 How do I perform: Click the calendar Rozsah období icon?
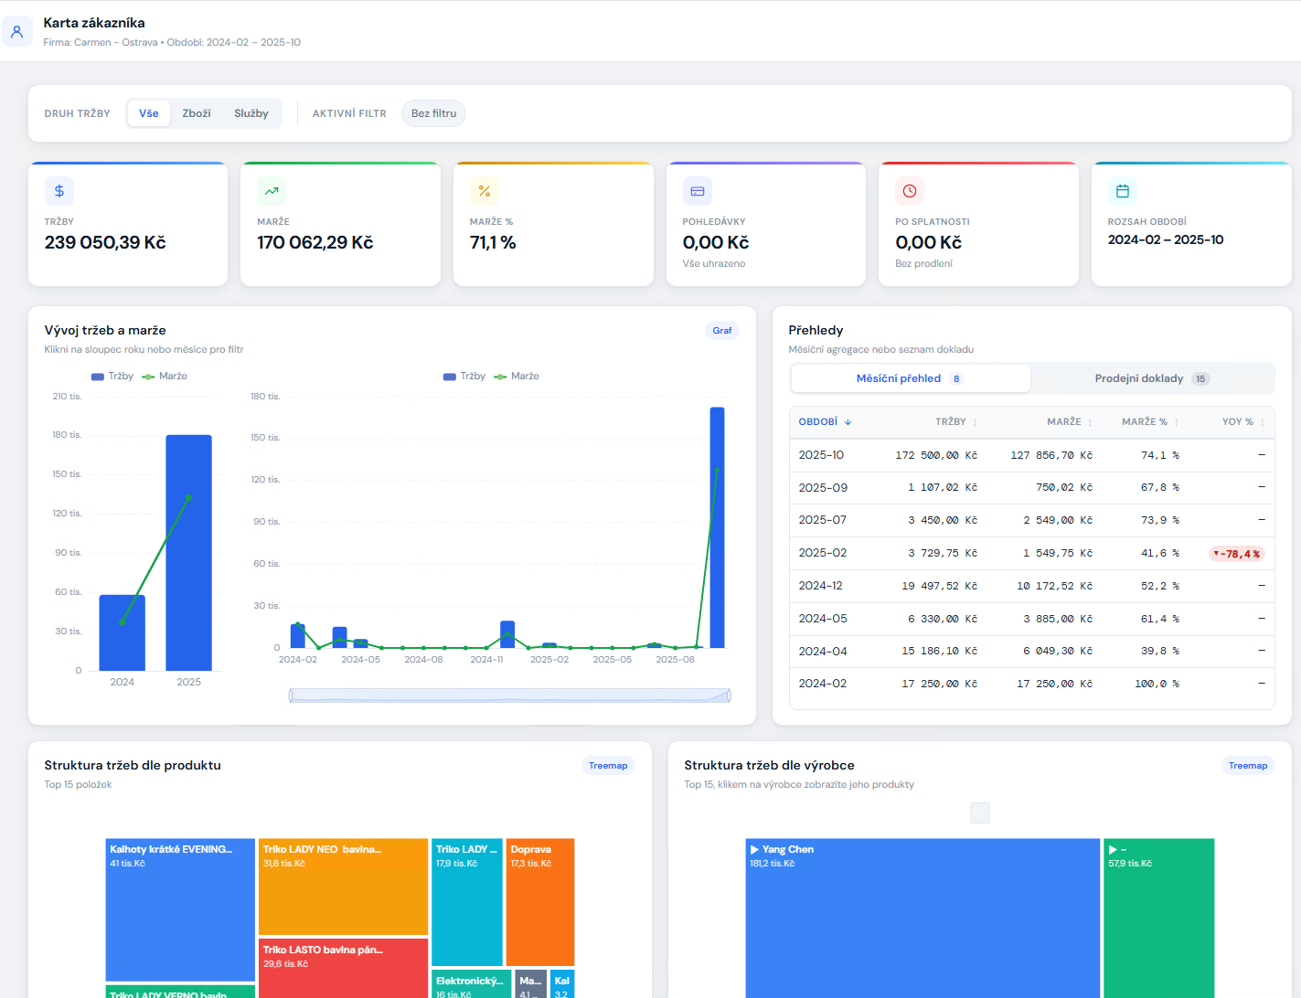click(x=1123, y=191)
